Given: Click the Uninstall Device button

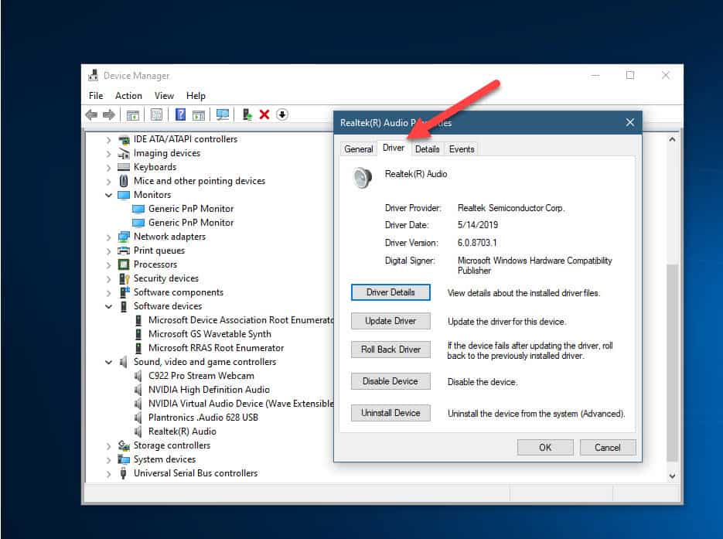Looking at the screenshot, I should [390, 413].
